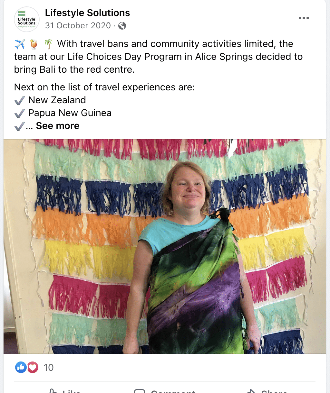The height and width of the screenshot is (393, 330).
Task: Click the New Zealand list item text
Action: click(57, 100)
